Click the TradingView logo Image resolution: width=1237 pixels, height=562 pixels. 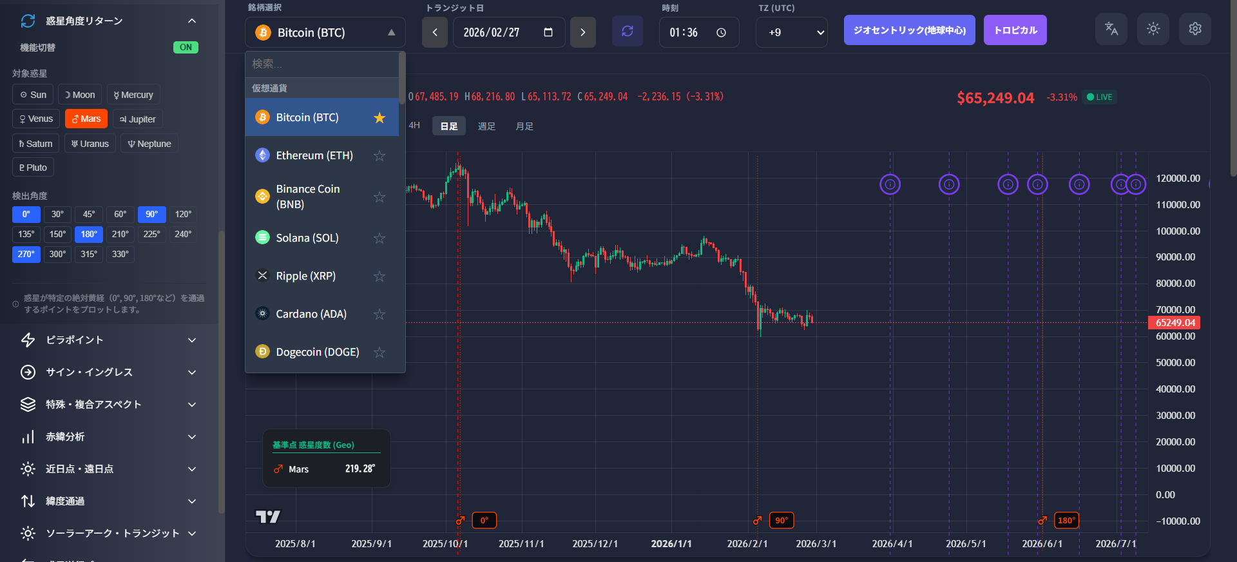click(x=268, y=516)
